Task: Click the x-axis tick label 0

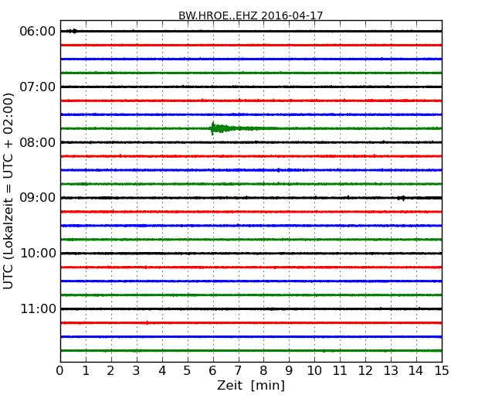Action: tap(60, 370)
